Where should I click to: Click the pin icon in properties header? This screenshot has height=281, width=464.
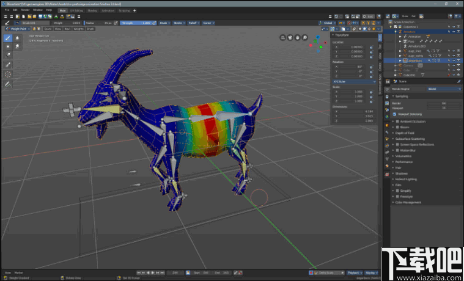point(458,81)
